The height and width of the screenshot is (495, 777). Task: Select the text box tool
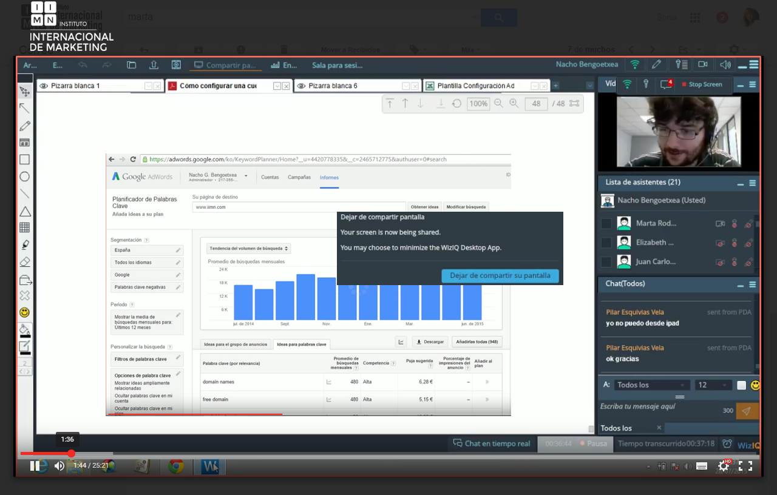pyautogui.click(x=25, y=143)
